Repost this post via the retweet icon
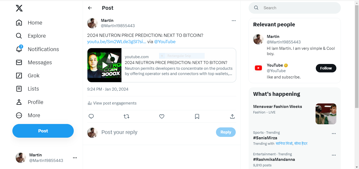 pos(126,116)
